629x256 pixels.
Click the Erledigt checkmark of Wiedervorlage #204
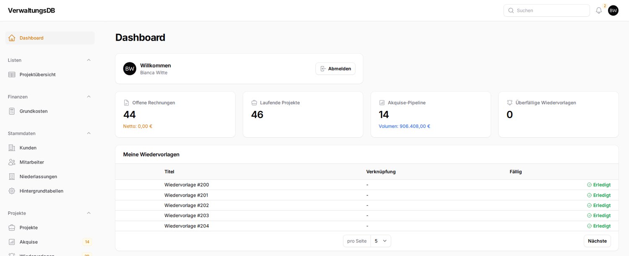coord(589,226)
